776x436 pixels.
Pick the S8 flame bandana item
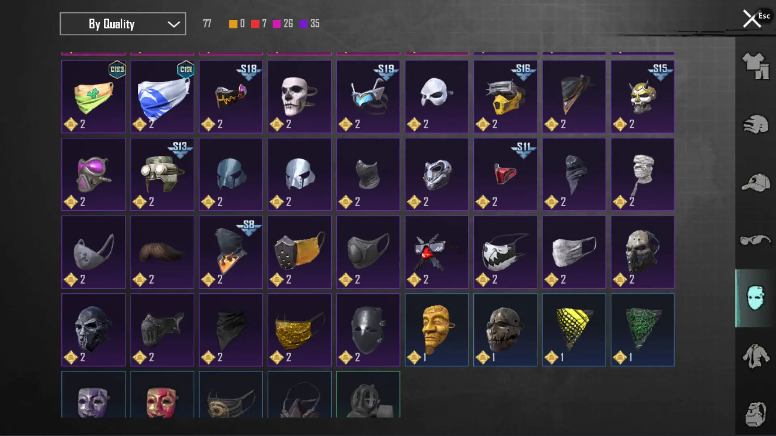point(231,252)
